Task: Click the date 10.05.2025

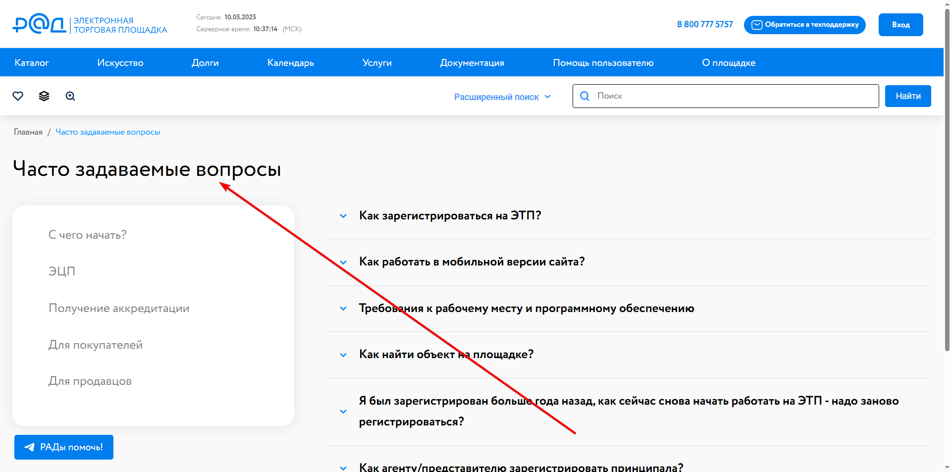Action: click(x=240, y=17)
